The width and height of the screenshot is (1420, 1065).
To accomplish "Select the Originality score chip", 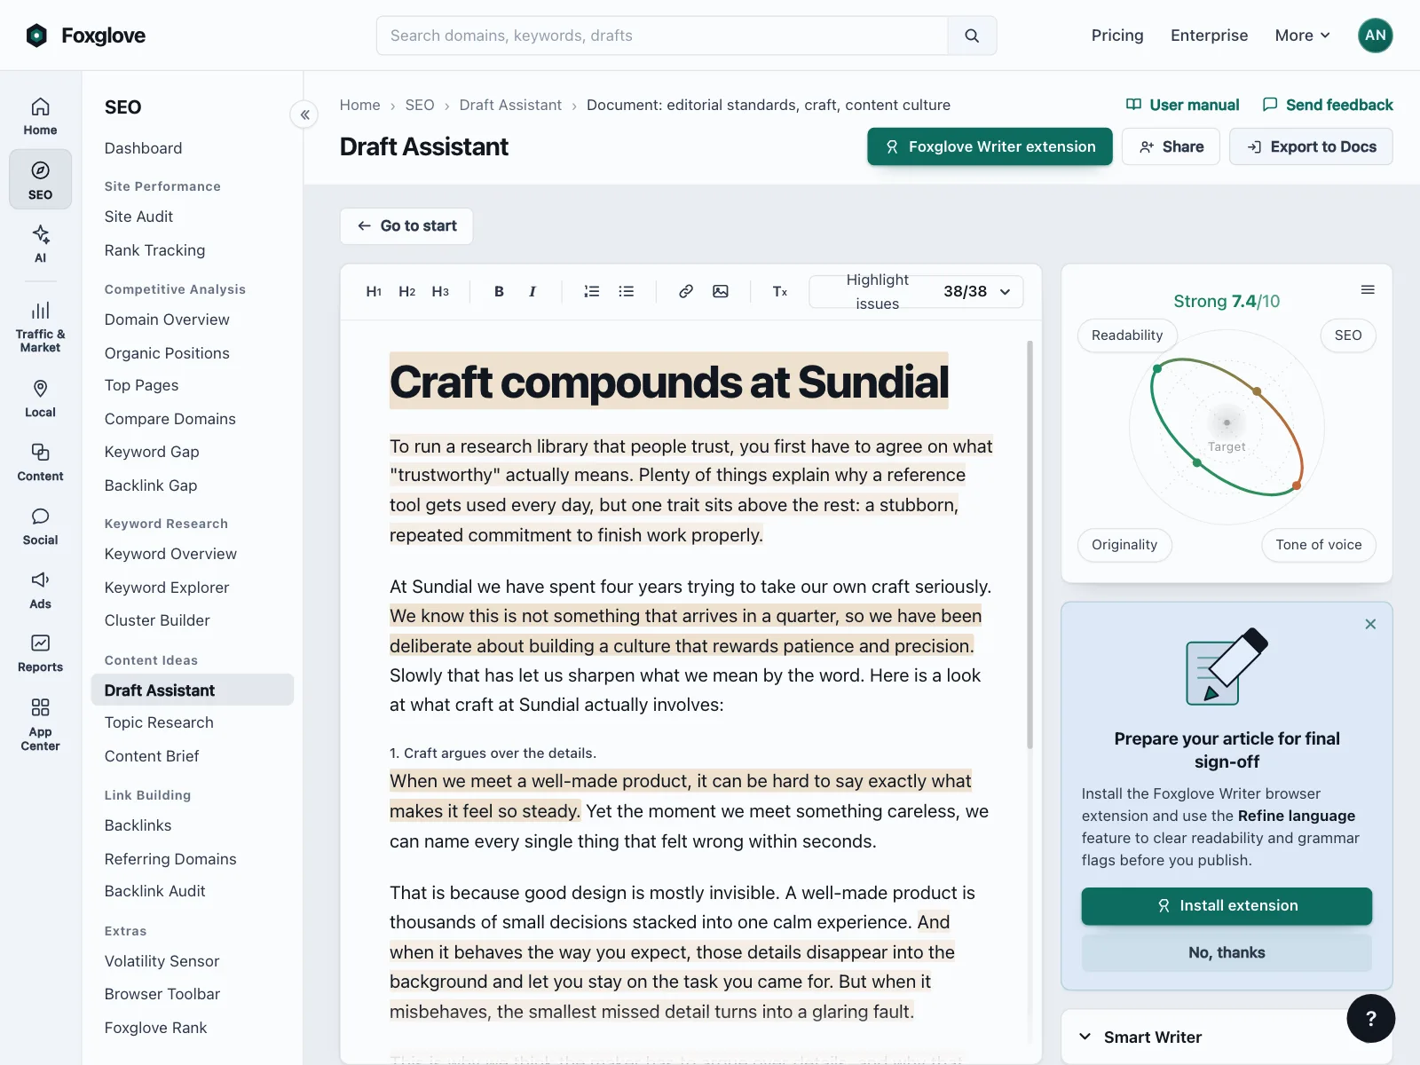I will (x=1124, y=545).
